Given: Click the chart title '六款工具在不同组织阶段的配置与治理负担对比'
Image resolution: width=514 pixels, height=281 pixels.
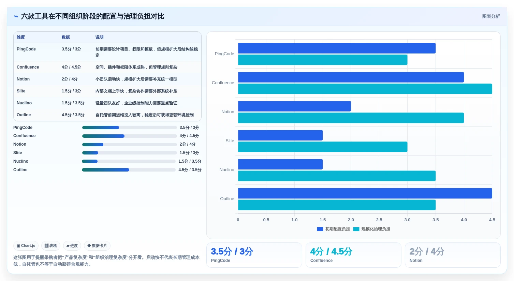Looking at the screenshot, I should click(92, 16).
